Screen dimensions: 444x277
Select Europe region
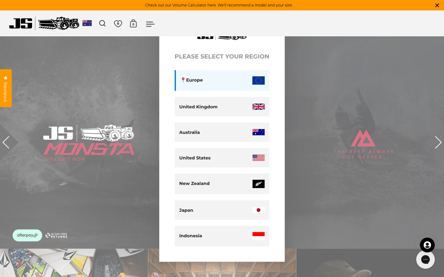coord(222,80)
